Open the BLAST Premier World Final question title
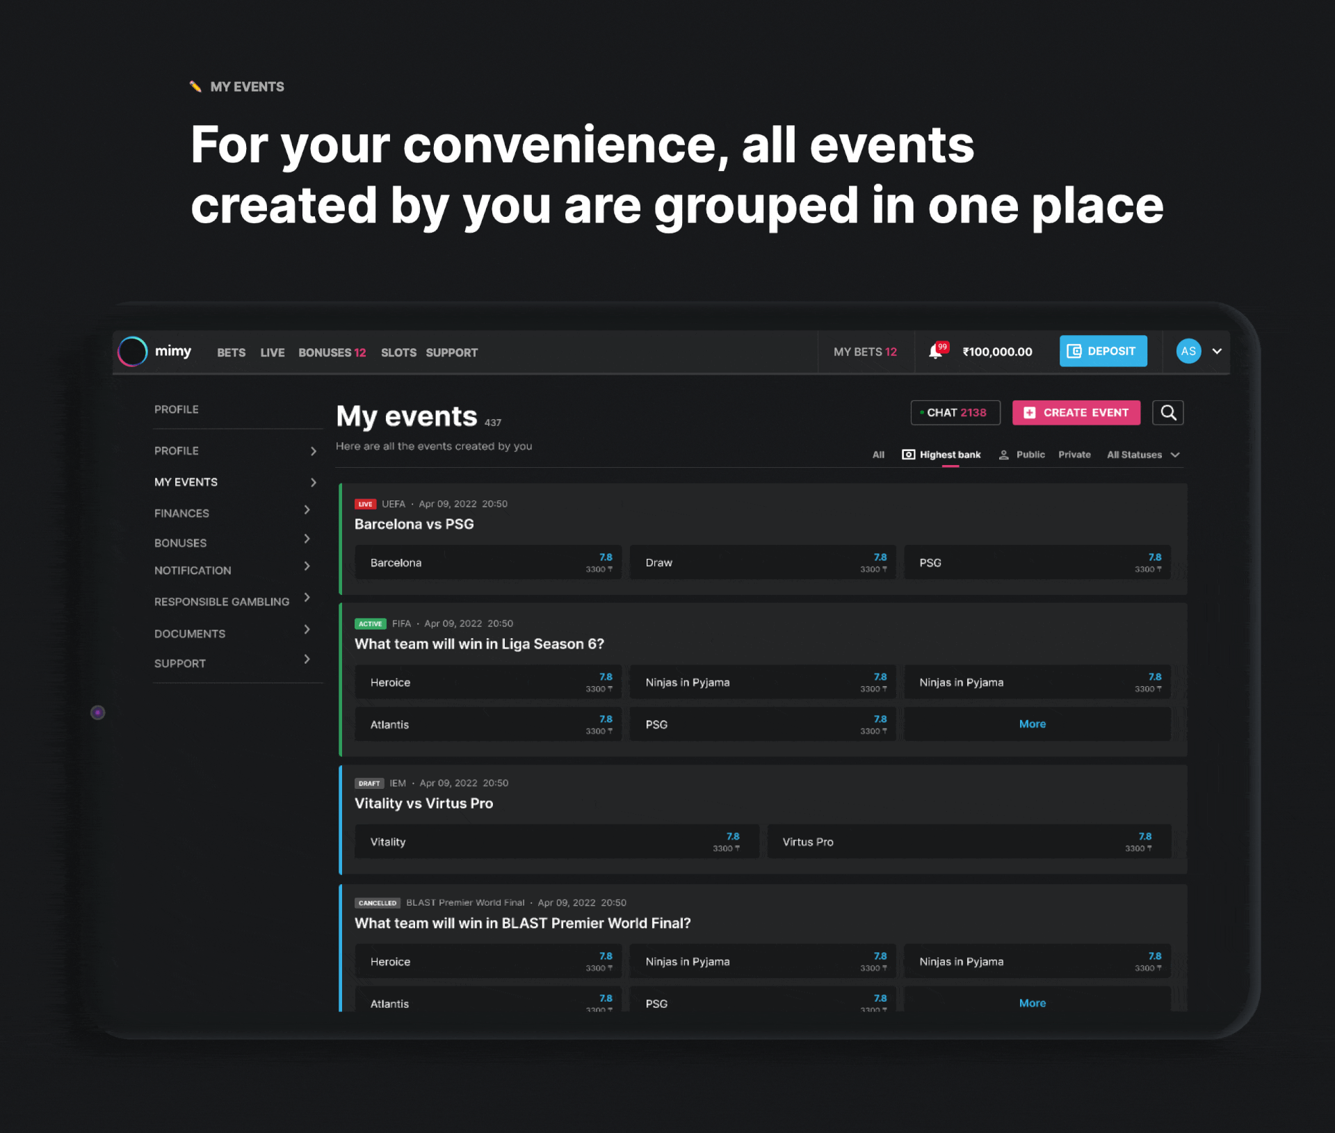This screenshot has height=1133, width=1335. click(x=523, y=923)
